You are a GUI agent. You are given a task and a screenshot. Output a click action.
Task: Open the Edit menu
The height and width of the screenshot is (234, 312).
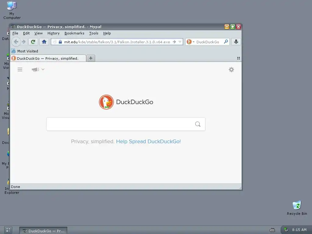(26, 33)
